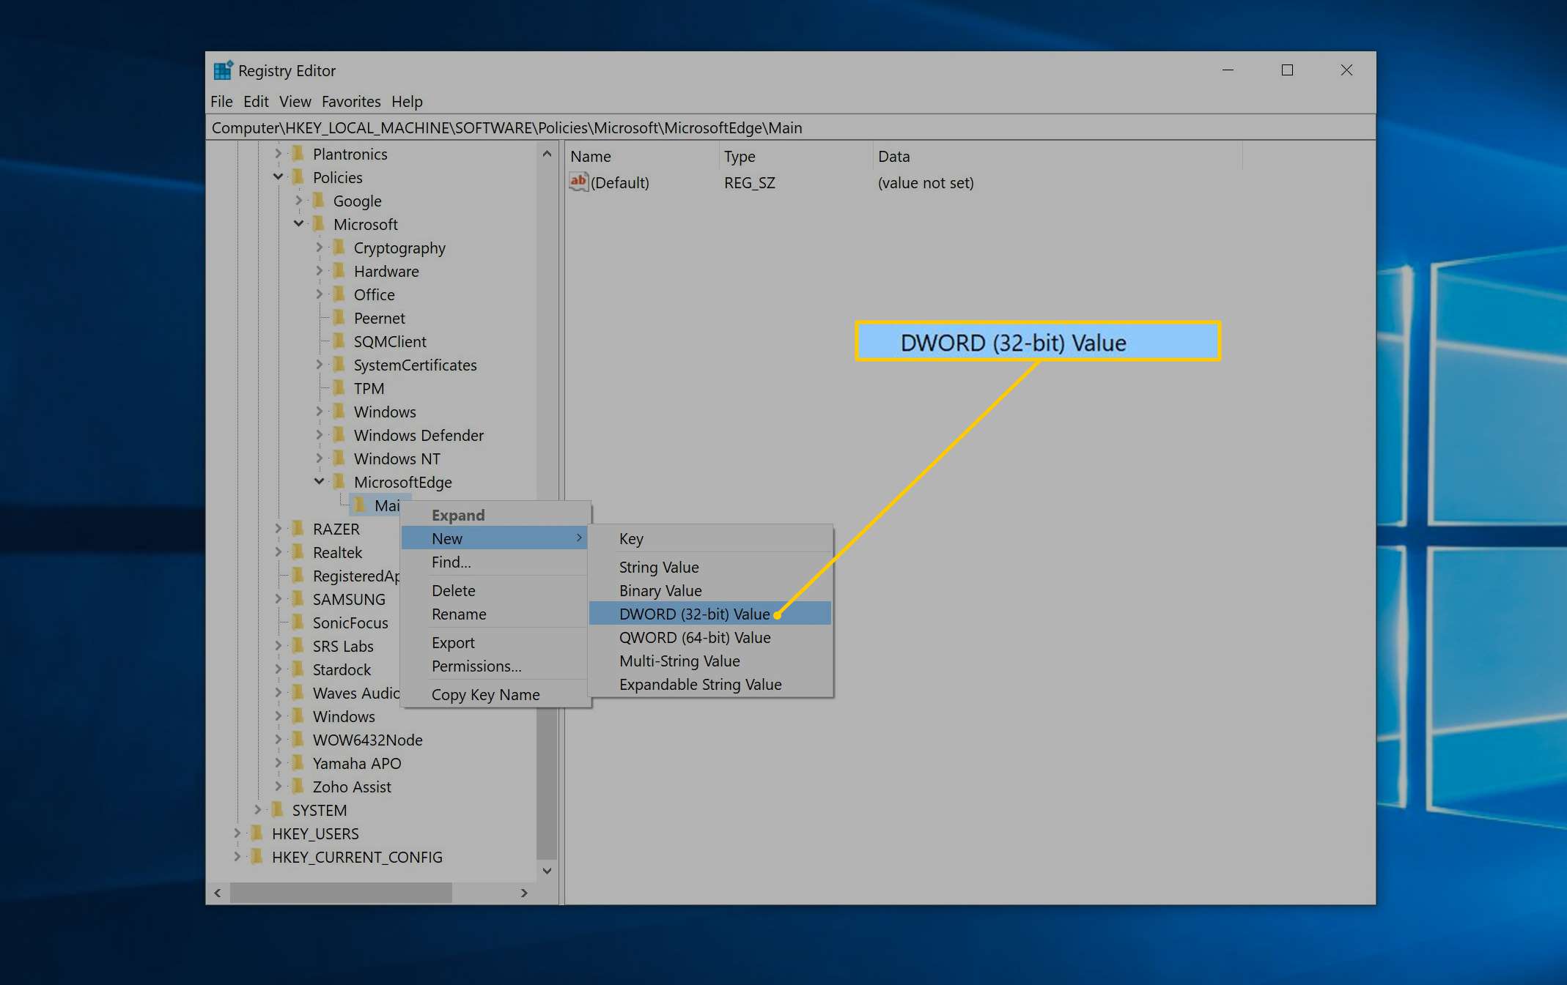
Task: Expand the HKEY_USERS hive
Action: (x=237, y=833)
